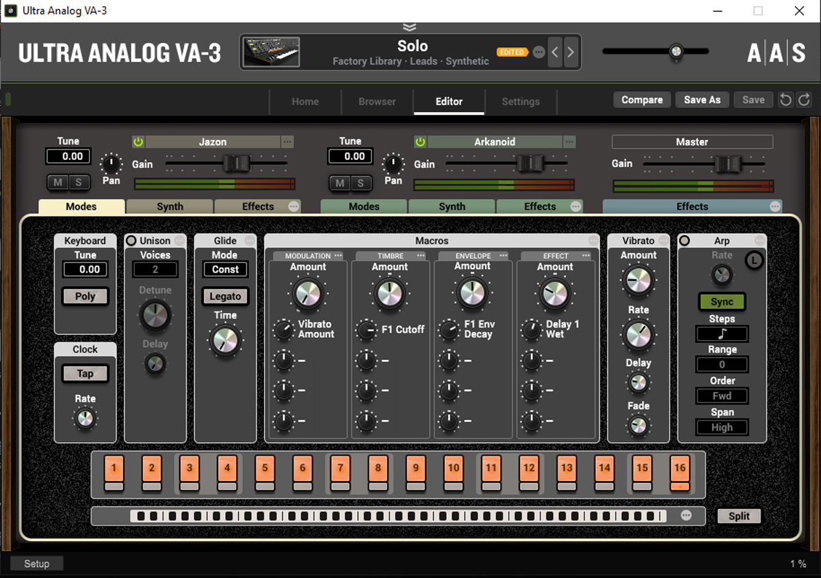Toggle the Arp Sync button
This screenshot has width=821, height=578.
pos(722,301)
